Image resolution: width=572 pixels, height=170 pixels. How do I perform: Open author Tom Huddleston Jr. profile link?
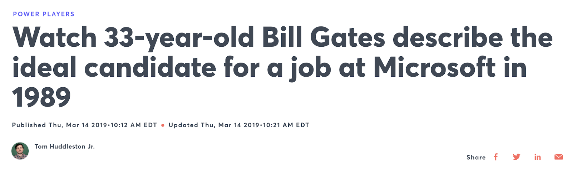[65, 146]
